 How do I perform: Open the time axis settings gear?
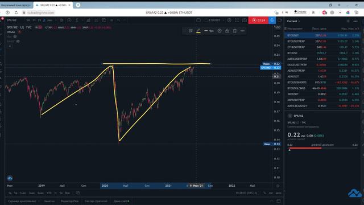(x=278, y=186)
